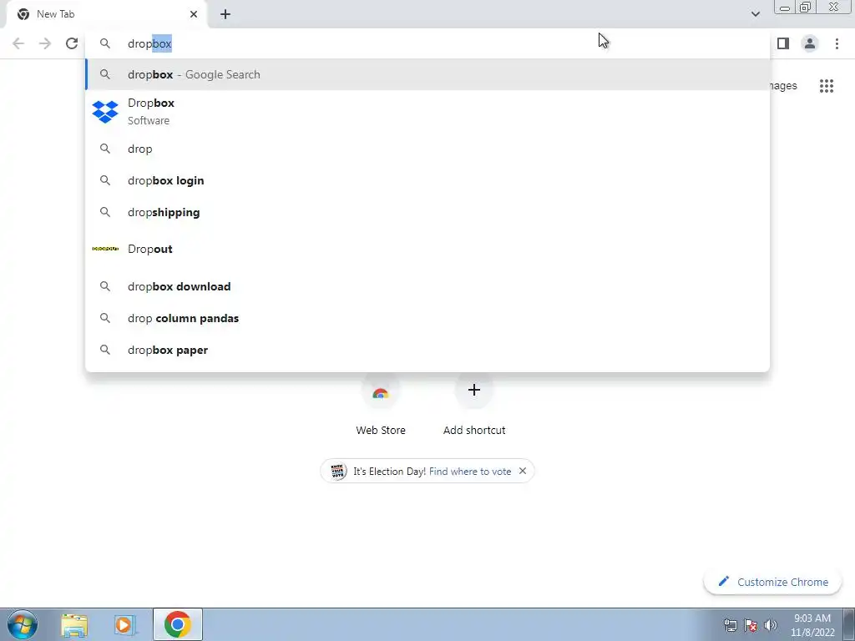Select the New Tab tab
This screenshot has height=641, width=855.
pos(107,14)
